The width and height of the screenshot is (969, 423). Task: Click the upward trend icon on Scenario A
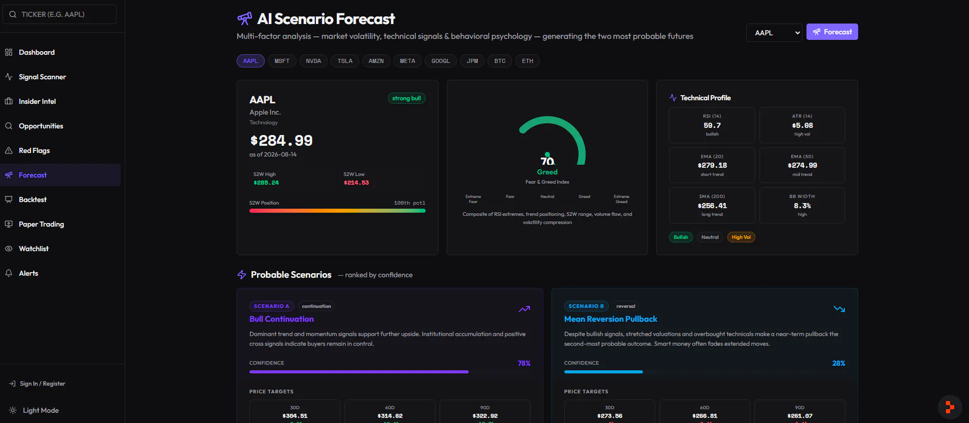click(524, 309)
